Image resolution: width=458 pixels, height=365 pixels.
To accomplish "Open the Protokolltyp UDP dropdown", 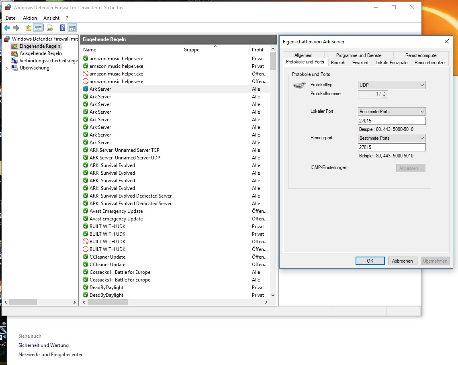I will click(x=392, y=85).
